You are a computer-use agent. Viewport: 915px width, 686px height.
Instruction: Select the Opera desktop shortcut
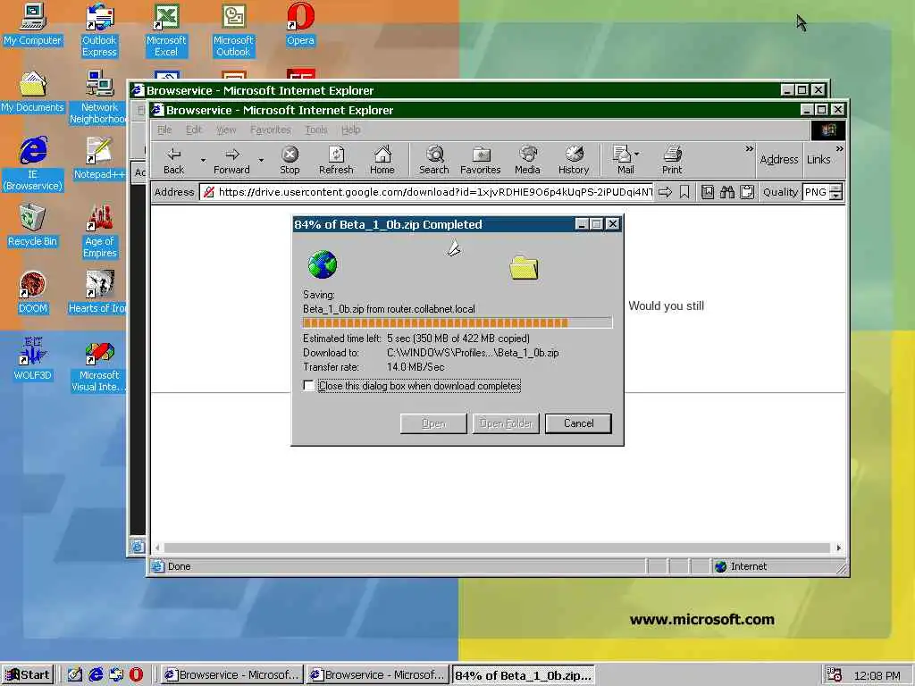[300, 24]
